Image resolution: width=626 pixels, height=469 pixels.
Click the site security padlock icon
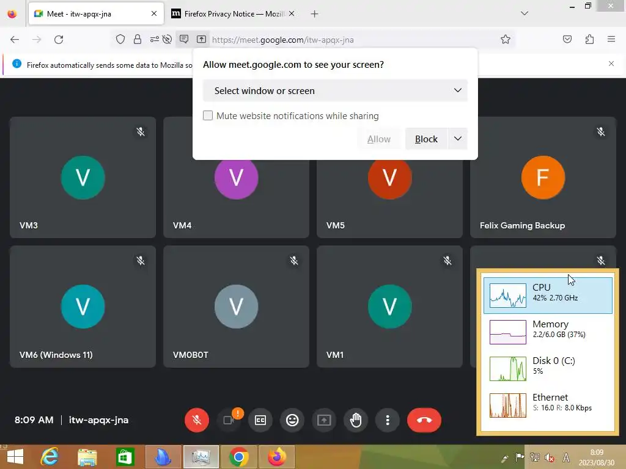click(138, 39)
